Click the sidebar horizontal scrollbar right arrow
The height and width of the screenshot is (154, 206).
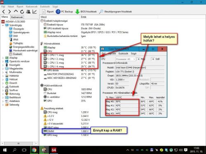(x=36, y=143)
